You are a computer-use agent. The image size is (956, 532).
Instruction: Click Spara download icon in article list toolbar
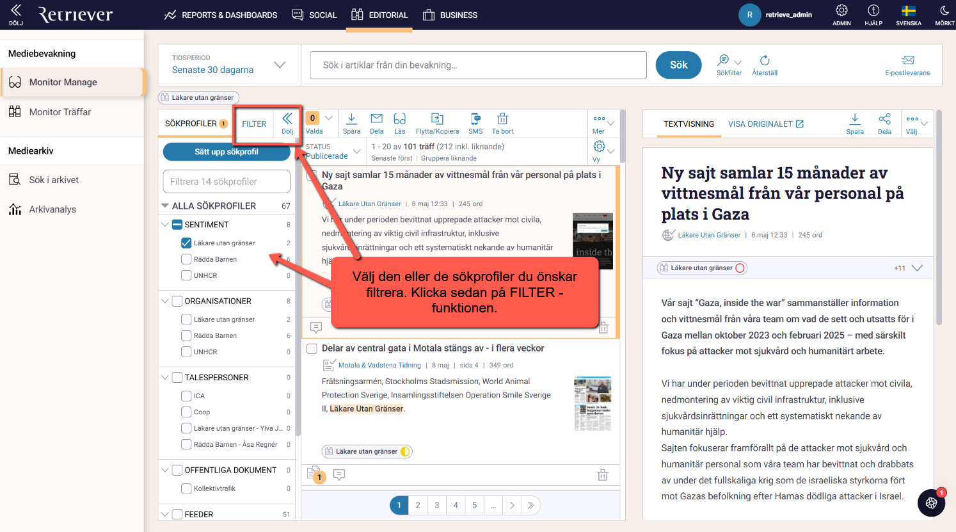tap(351, 123)
